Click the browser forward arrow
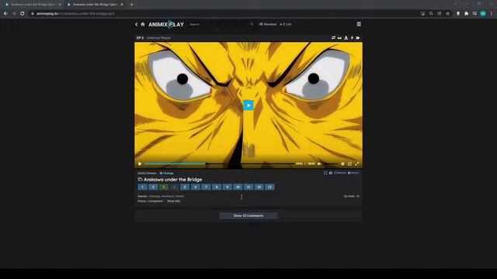The image size is (497, 279). click(14, 14)
